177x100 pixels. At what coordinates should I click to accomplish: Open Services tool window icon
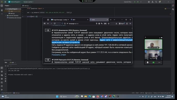[x=2, y=79]
